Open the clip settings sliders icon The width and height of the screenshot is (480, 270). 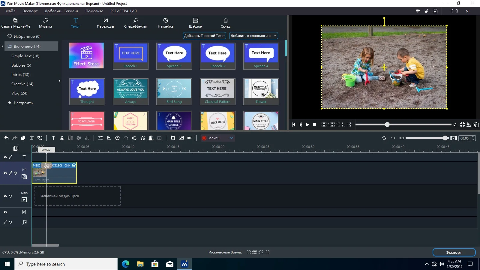tap(100, 138)
